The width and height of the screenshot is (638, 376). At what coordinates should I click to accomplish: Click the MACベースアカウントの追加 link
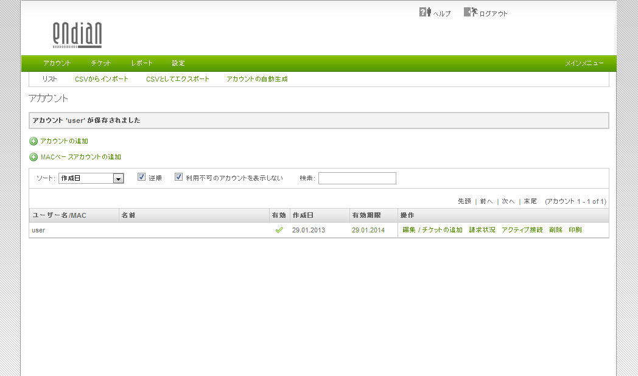click(x=81, y=157)
